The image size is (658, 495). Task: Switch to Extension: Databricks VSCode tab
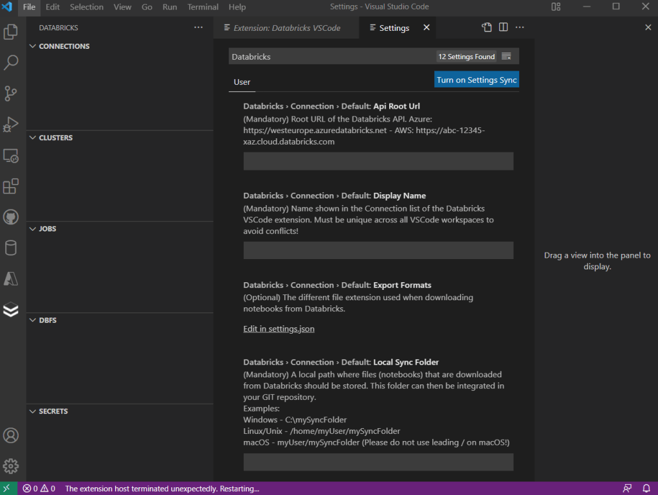pos(286,28)
